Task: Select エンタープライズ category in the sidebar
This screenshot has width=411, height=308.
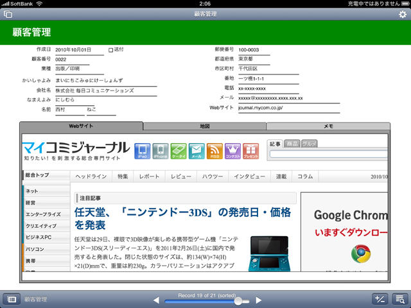Action: point(46,214)
